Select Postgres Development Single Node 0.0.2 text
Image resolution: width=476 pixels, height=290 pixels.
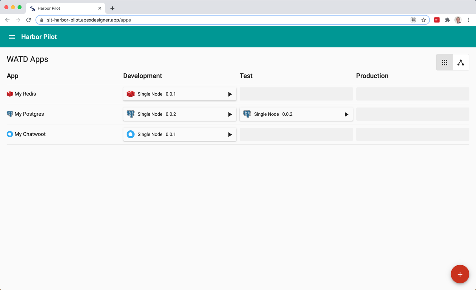click(157, 114)
